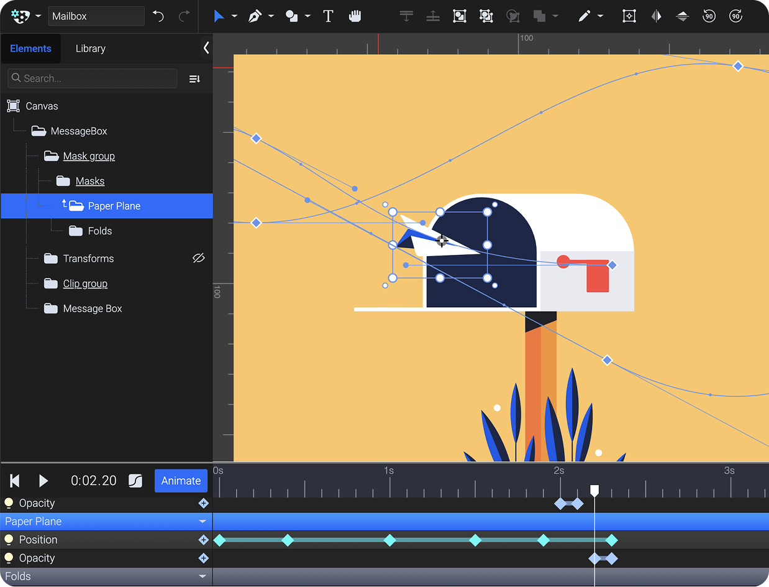Activate the Text tool
This screenshot has width=769, height=587.
click(x=328, y=16)
